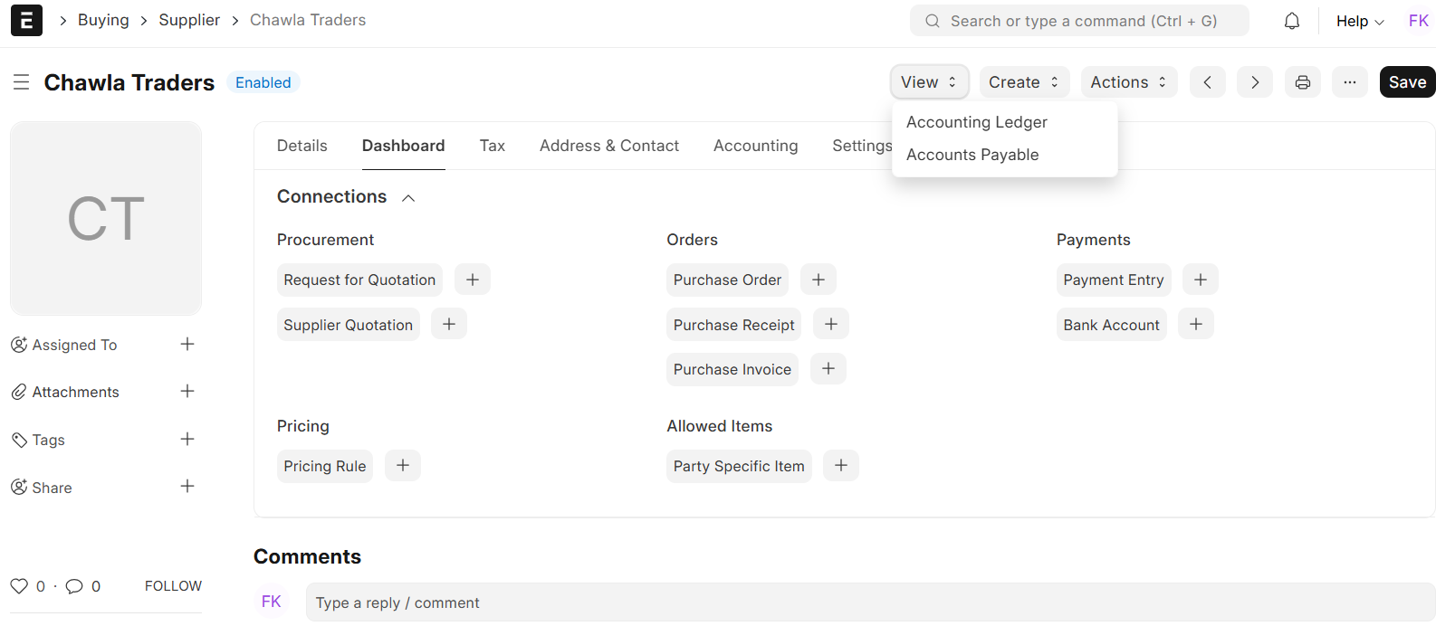Print the supplier document via printer icon
Screen dimensions: 1436x626
click(1302, 82)
